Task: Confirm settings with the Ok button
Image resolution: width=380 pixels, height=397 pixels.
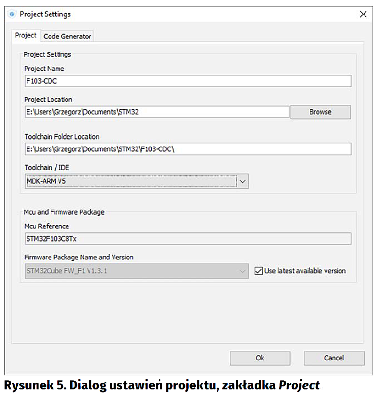Action: pyautogui.click(x=260, y=358)
